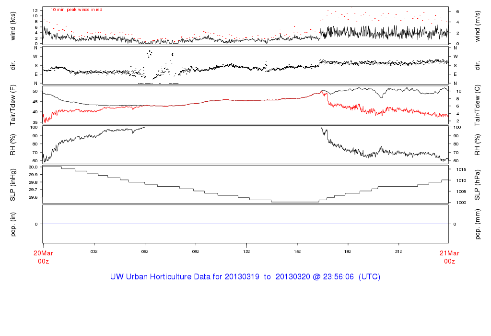Click the 'pcp. (mm)' axis label

(x=477, y=224)
